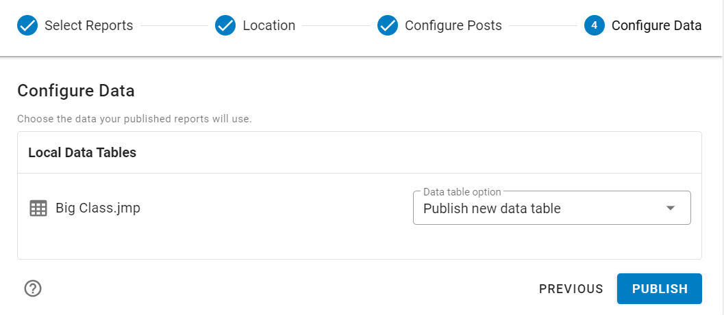Expand the dropdown arrow for data table option
The width and height of the screenshot is (724, 315).
(x=671, y=208)
